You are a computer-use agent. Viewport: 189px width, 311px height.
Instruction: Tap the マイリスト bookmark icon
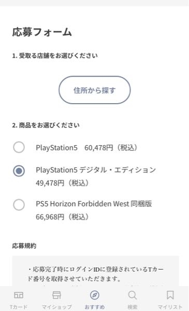[x=170, y=295]
